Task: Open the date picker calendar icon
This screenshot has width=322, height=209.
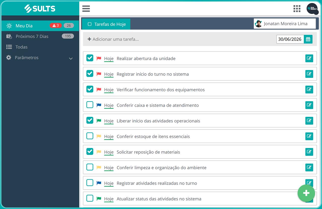Action: [x=308, y=39]
